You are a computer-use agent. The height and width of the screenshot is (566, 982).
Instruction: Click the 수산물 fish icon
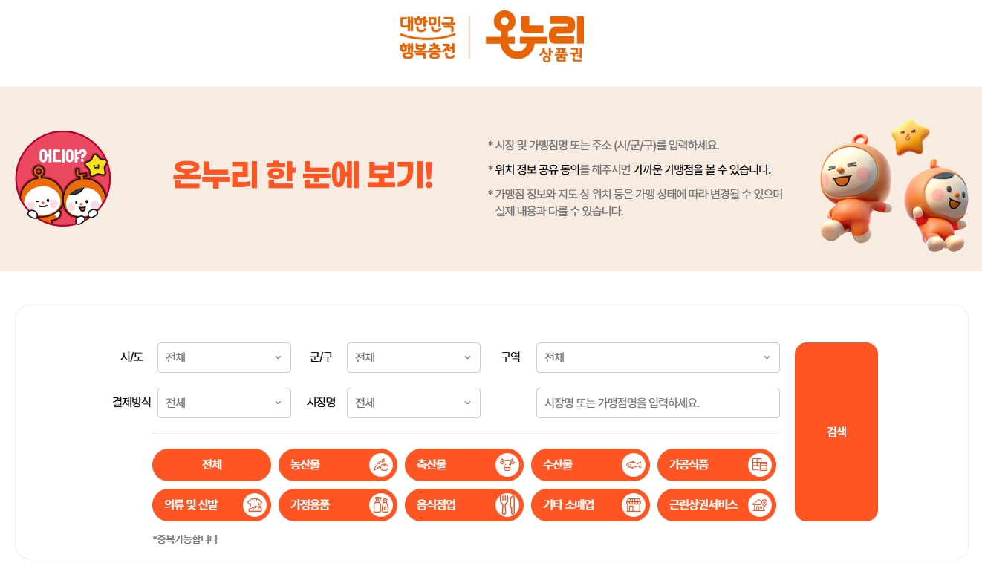633,465
